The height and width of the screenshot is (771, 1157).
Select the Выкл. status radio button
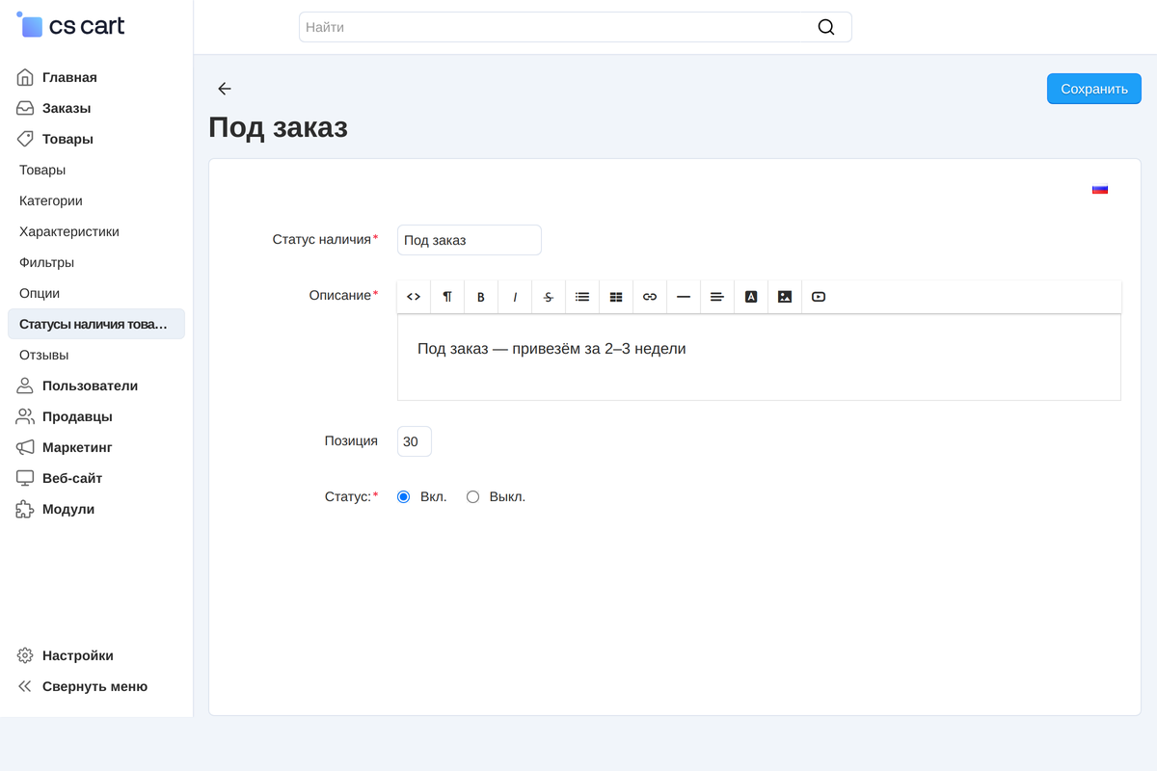[x=472, y=497]
